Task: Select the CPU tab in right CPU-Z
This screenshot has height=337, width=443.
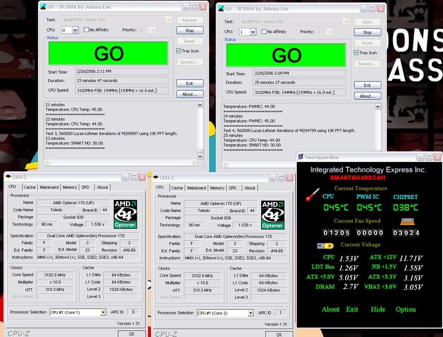Action: coord(159,187)
